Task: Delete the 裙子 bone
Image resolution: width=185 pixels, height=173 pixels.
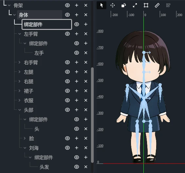Action: click(x=86, y=91)
